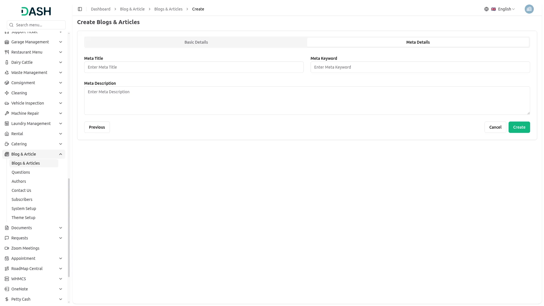Select the Meta Details tab
Image resolution: width=544 pixels, height=306 pixels.
pos(418,42)
